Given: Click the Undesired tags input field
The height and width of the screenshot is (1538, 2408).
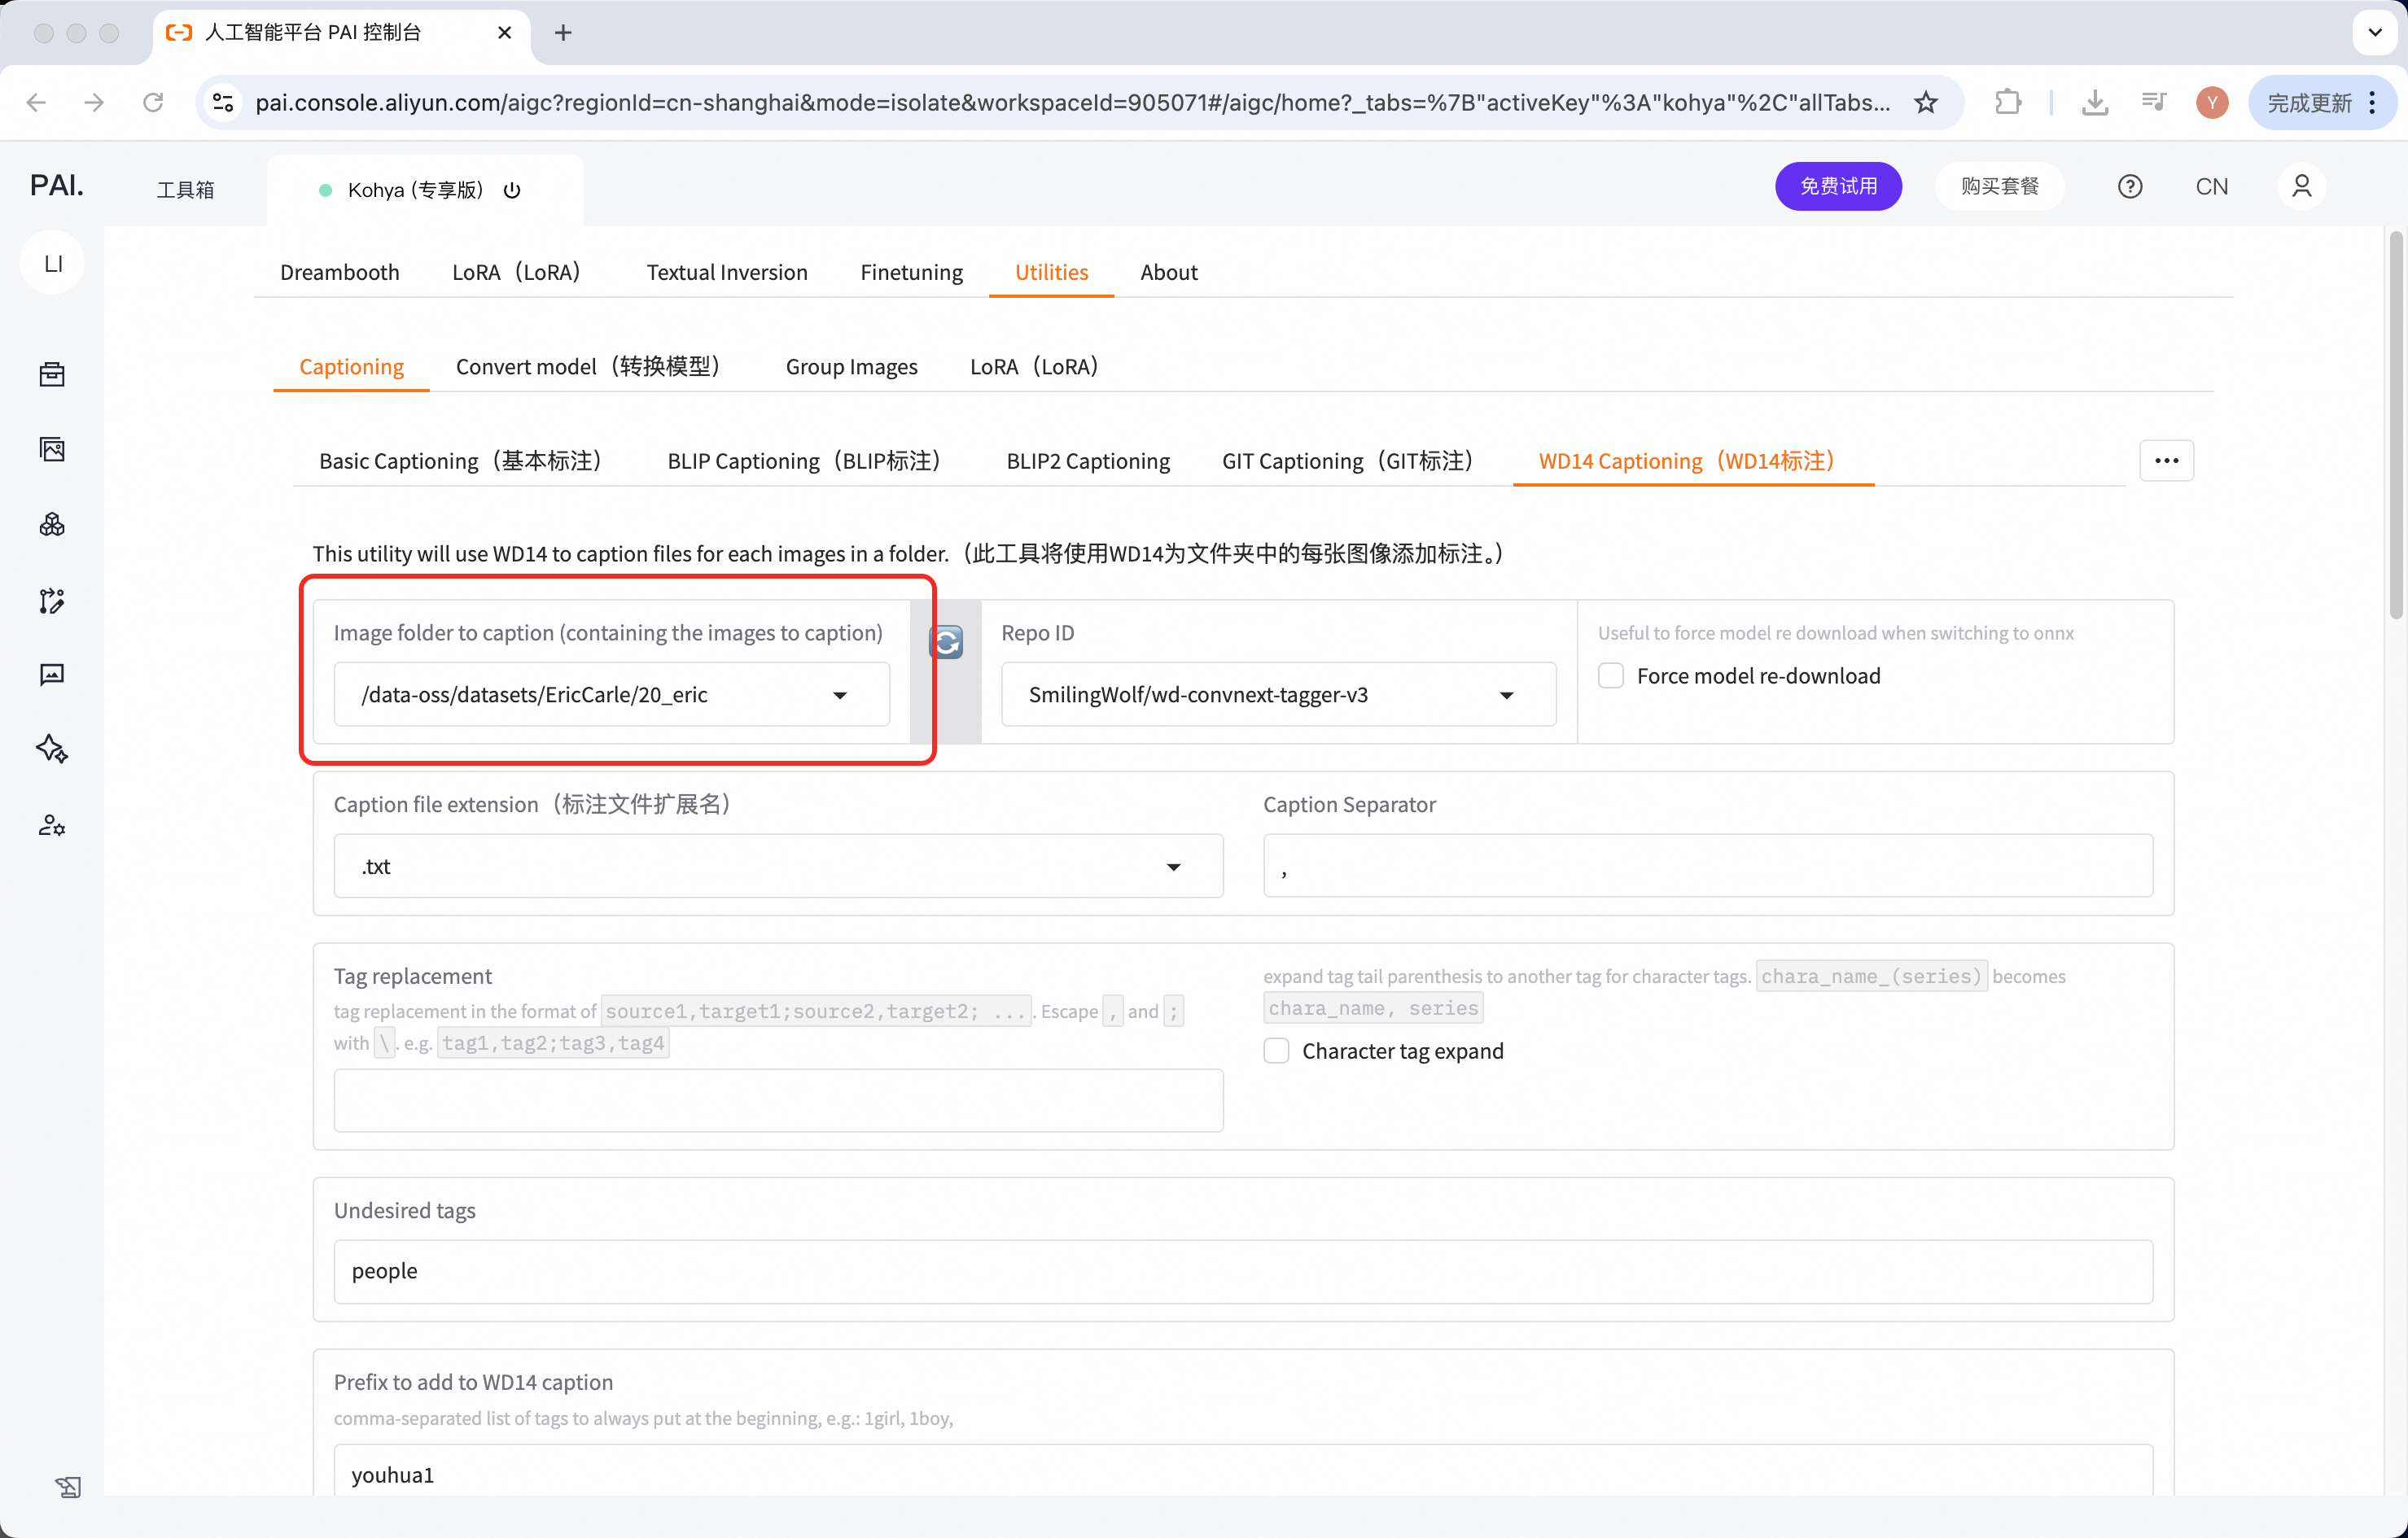Looking at the screenshot, I should coord(1242,1271).
